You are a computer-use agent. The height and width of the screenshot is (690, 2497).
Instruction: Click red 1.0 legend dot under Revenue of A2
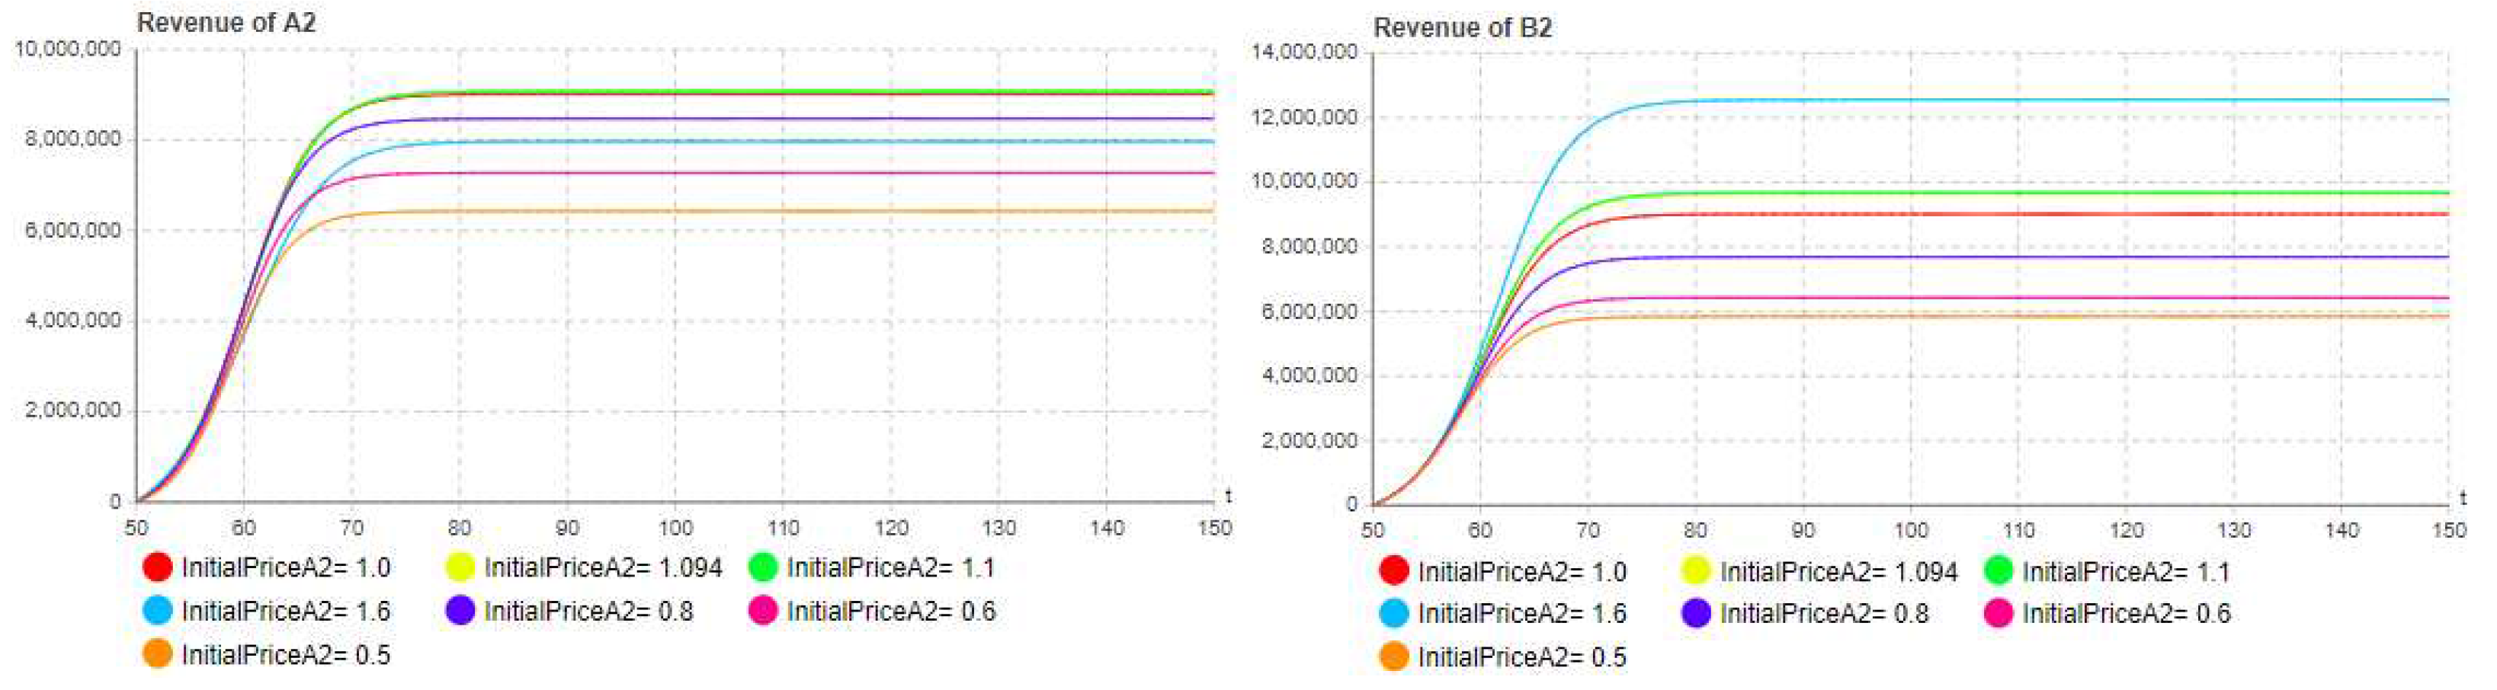(x=157, y=567)
